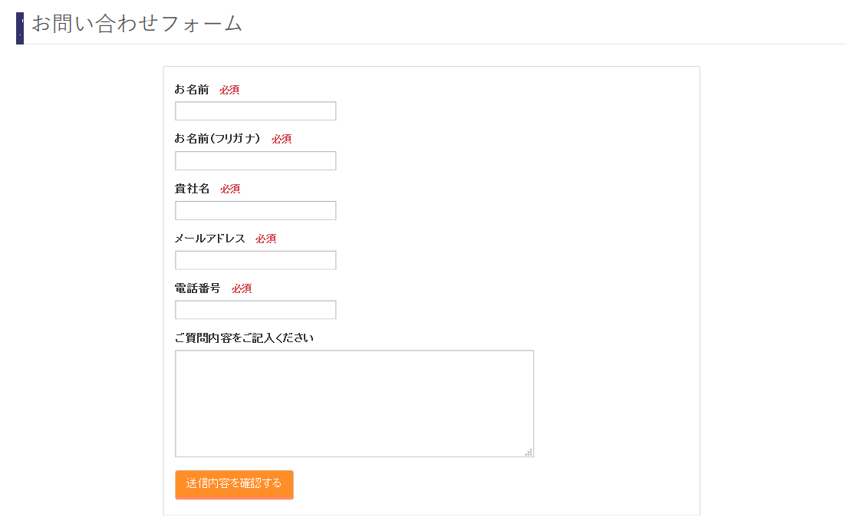860x527 pixels.
Task: Click inside the ご質問内容 text area
Action: pyautogui.click(x=354, y=403)
